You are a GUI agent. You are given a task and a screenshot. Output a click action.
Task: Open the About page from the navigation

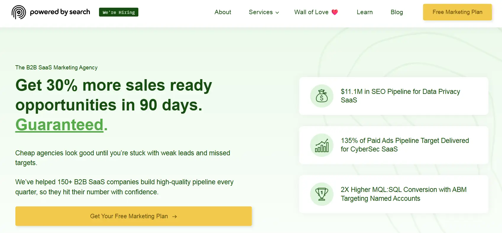pos(223,12)
